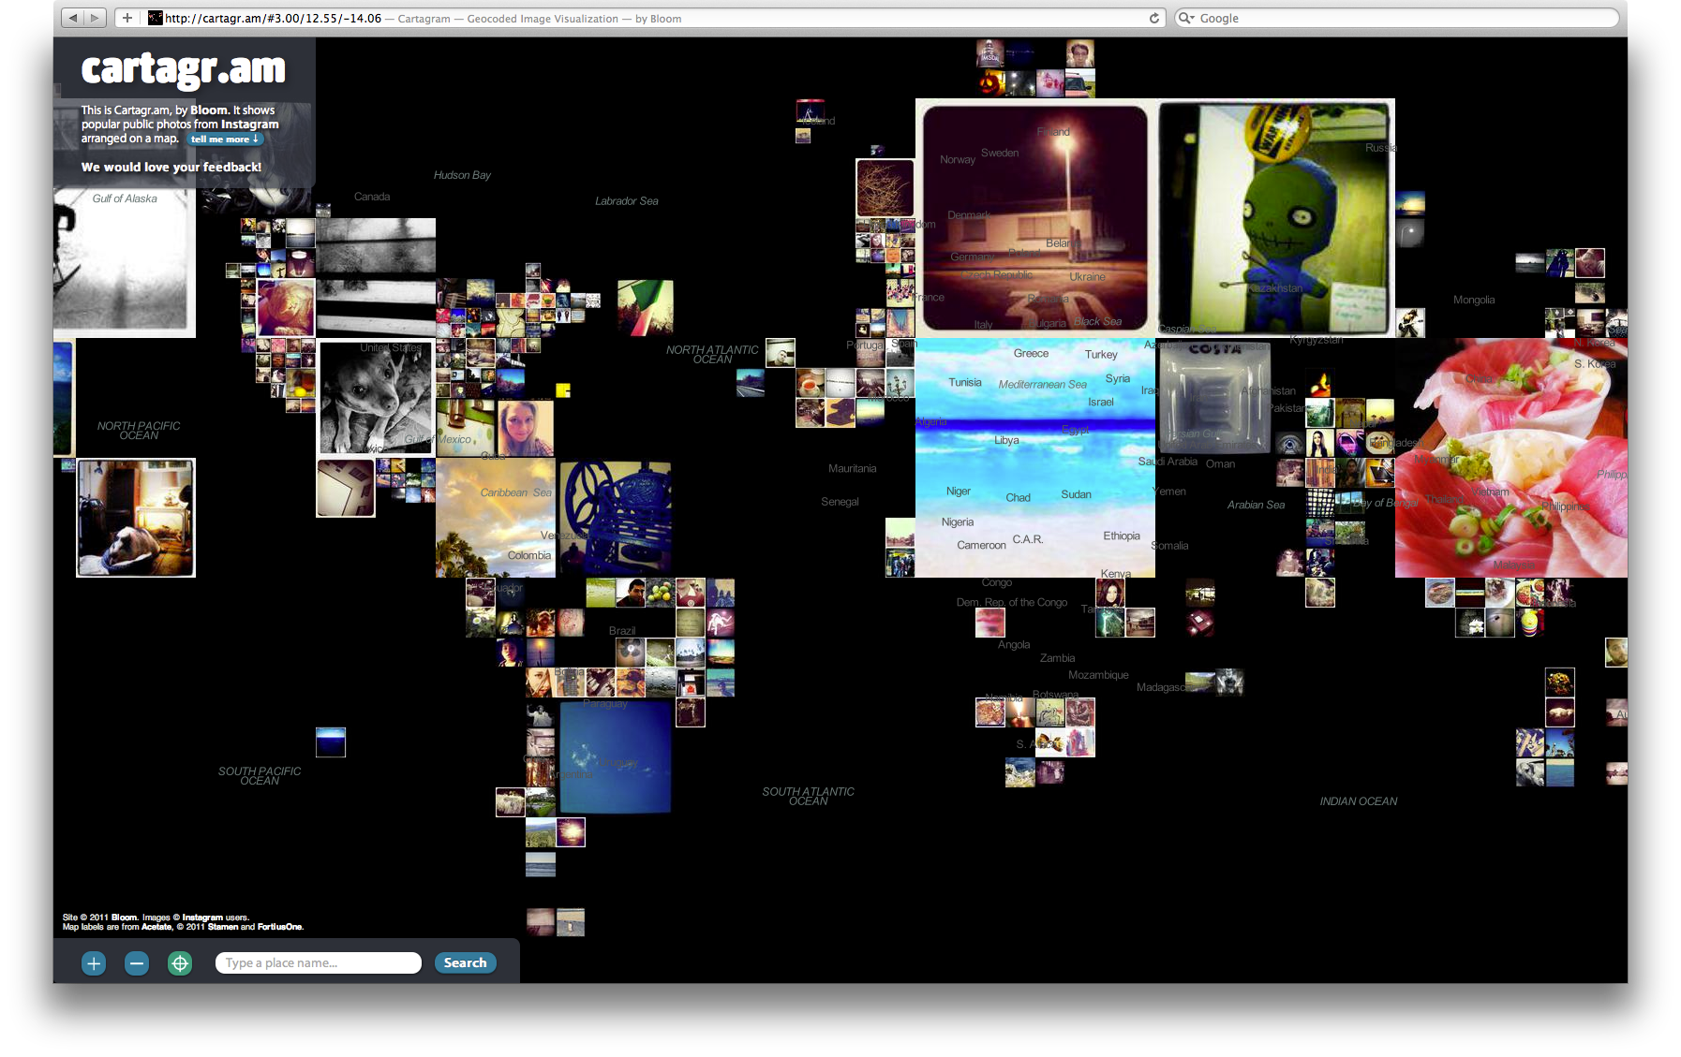Open the blue beach photo over Africa
Screen dimensions: 1681x1057
click(x=1034, y=459)
